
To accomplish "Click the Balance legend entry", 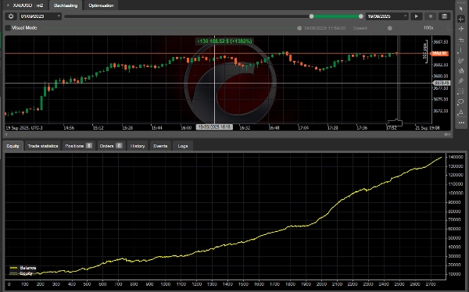I will 23,268.
